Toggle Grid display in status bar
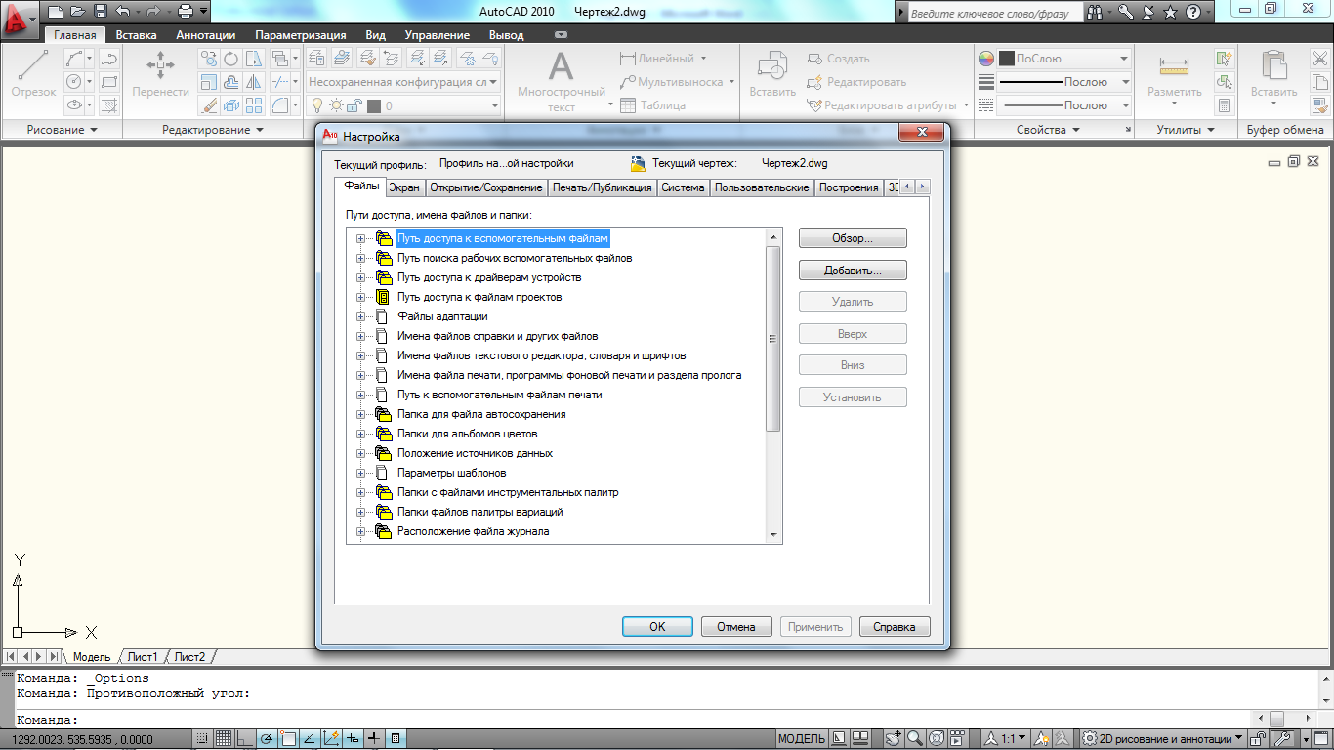The height and width of the screenshot is (750, 1334). coord(224,739)
